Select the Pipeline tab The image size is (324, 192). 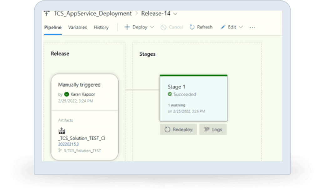[53, 28]
